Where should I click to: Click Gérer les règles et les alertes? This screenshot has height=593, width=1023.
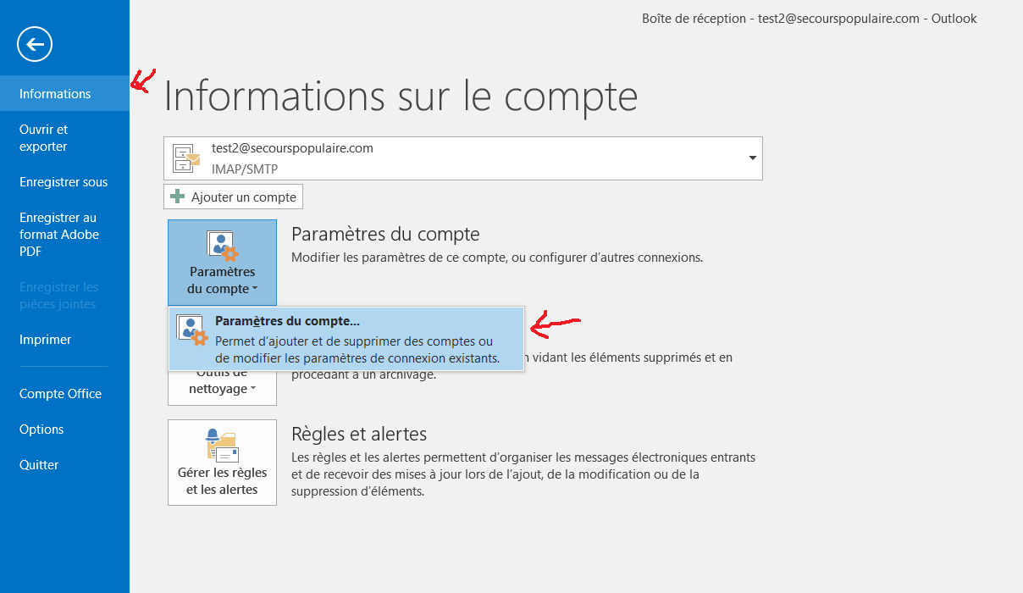coord(222,481)
